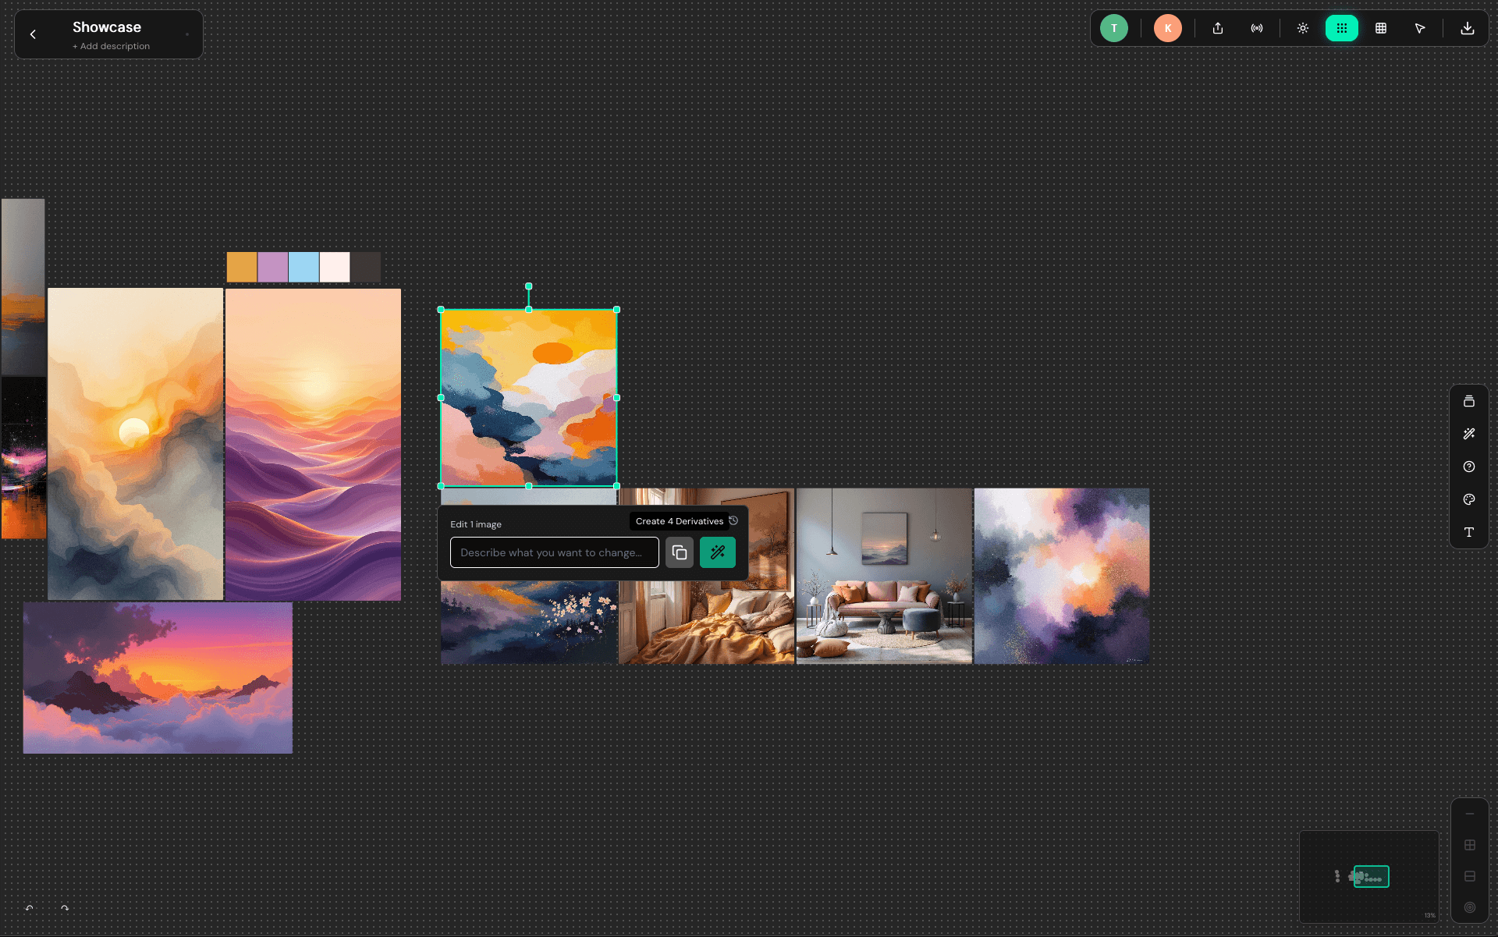This screenshot has width=1498, height=937.
Task: Click the copy prompt icon in edit panel
Action: coord(679,552)
